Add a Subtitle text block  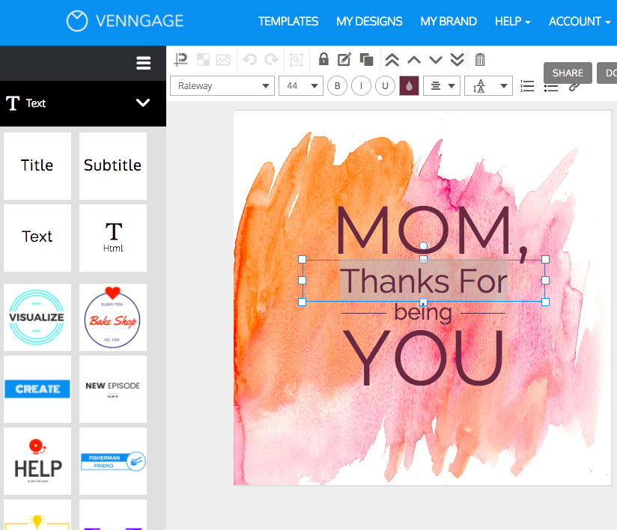[113, 165]
